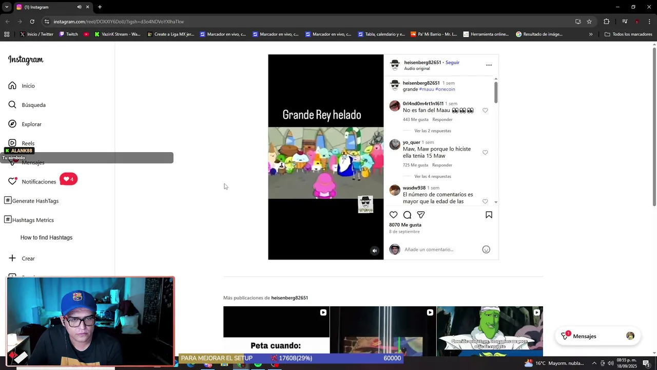Screen dimensions: 657x370
Task: Like yo_quer's comment
Action: tap(485, 153)
